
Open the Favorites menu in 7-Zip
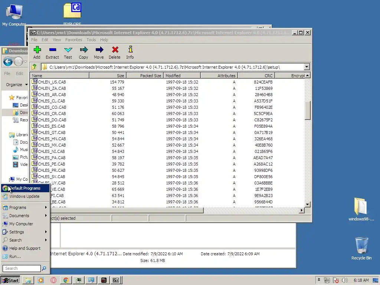[x=74, y=40]
